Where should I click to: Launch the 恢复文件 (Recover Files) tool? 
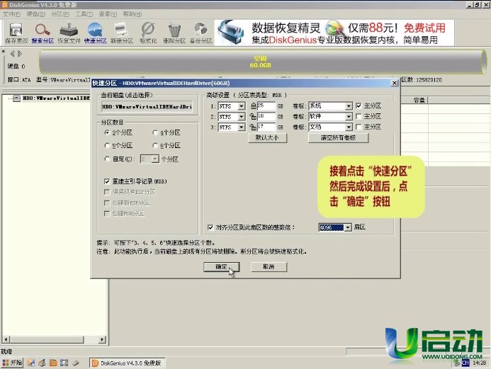pos(69,33)
